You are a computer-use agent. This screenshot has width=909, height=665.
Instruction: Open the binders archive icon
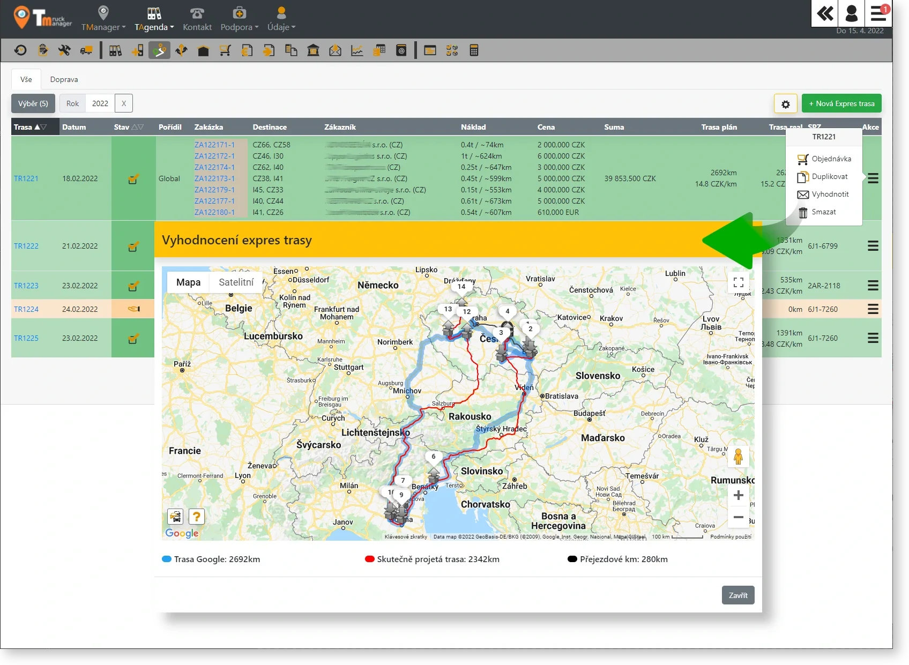[x=115, y=50]
